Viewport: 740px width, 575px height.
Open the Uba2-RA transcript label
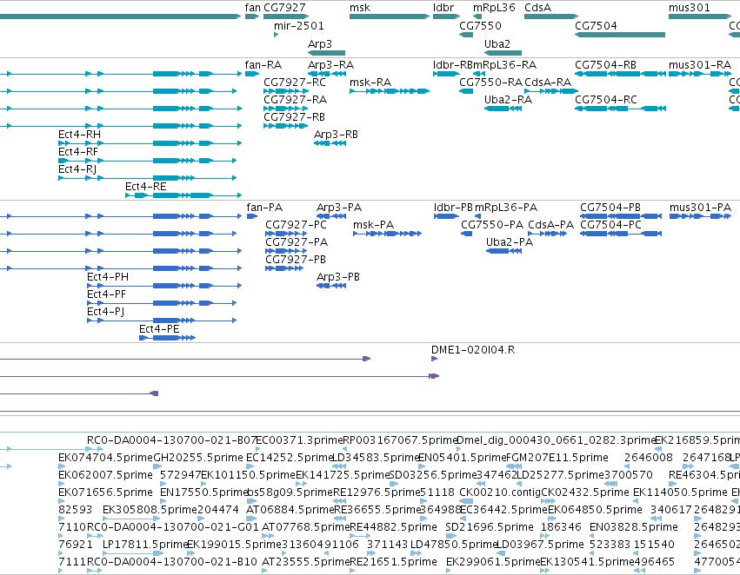pos(509,99)
